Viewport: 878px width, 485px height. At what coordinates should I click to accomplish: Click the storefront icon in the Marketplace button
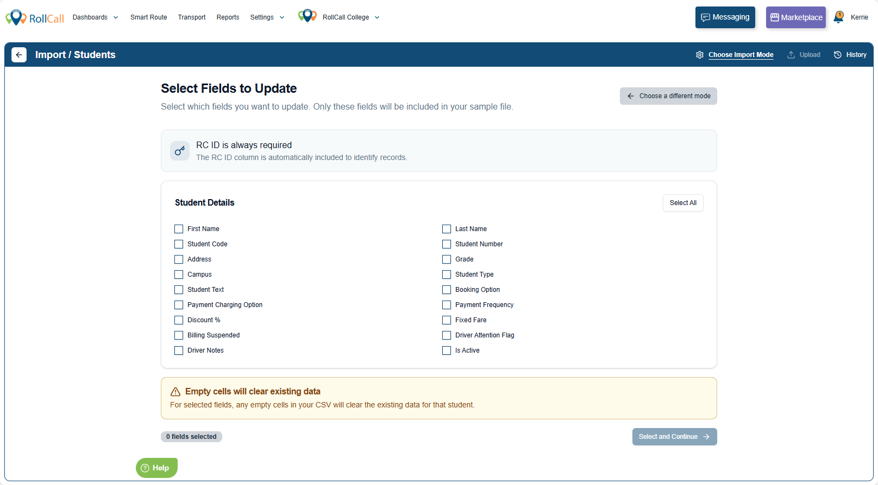[775, 17]
